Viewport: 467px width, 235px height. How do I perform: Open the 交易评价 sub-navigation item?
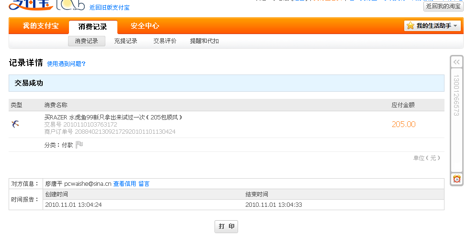[165, 41]
